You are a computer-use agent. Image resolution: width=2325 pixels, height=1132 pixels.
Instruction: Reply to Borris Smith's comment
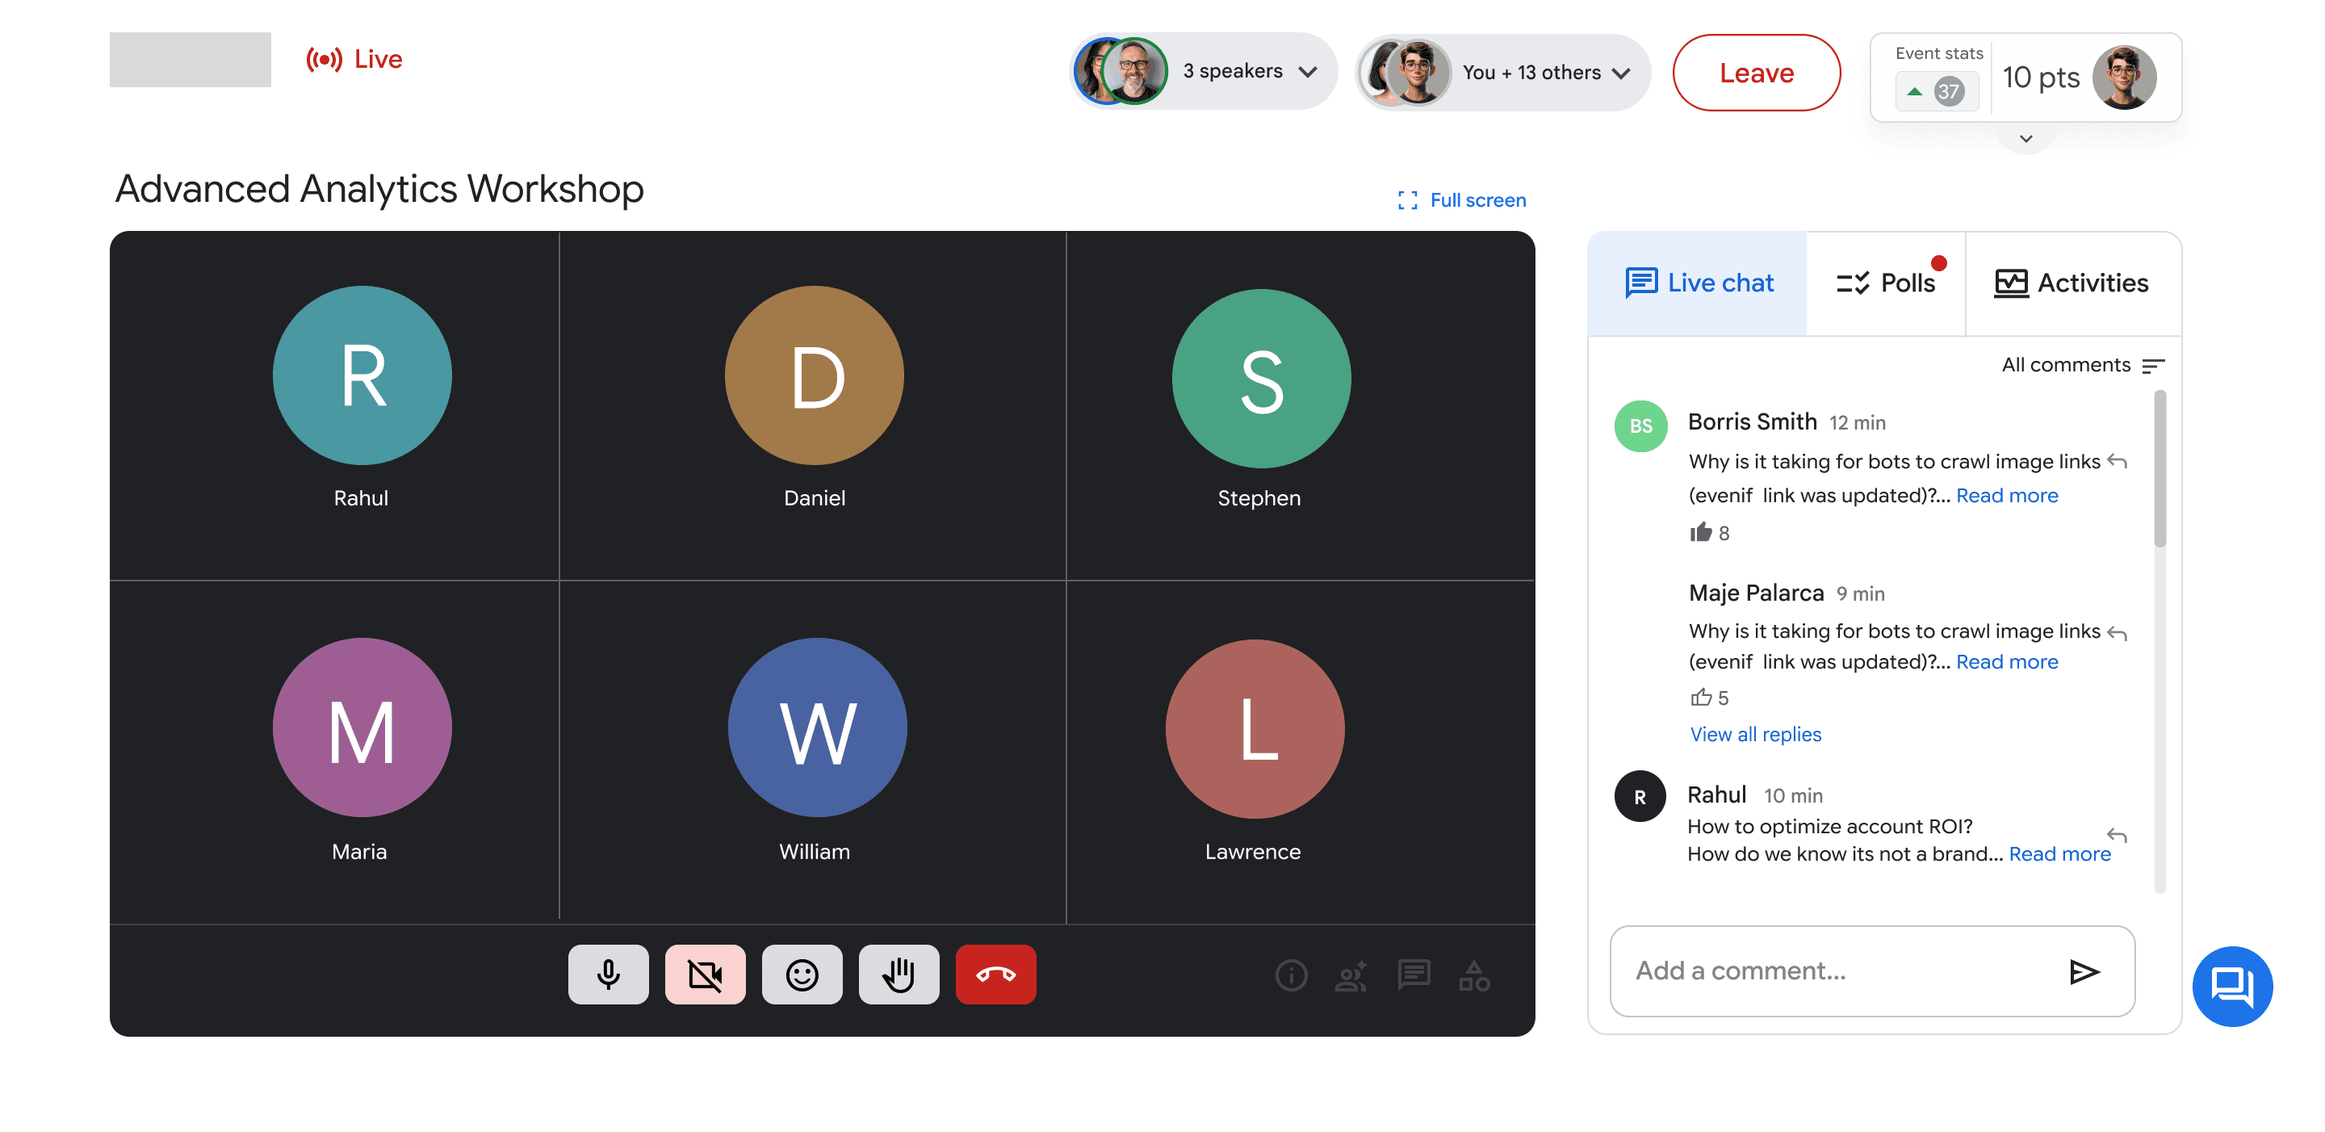(x=2118, y=461)
